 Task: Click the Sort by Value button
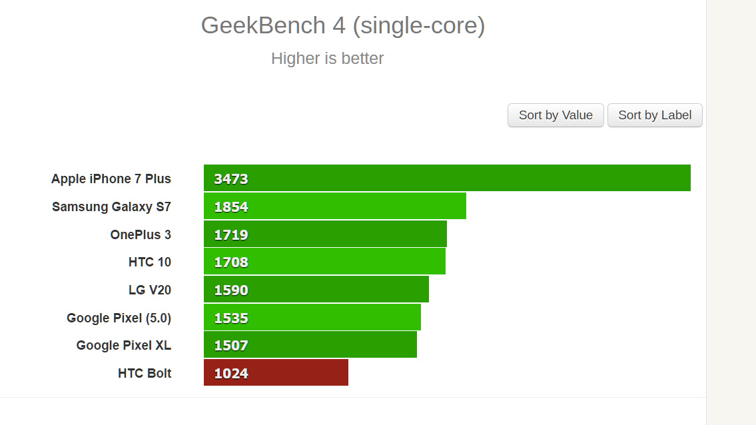[x=556, y=115]
